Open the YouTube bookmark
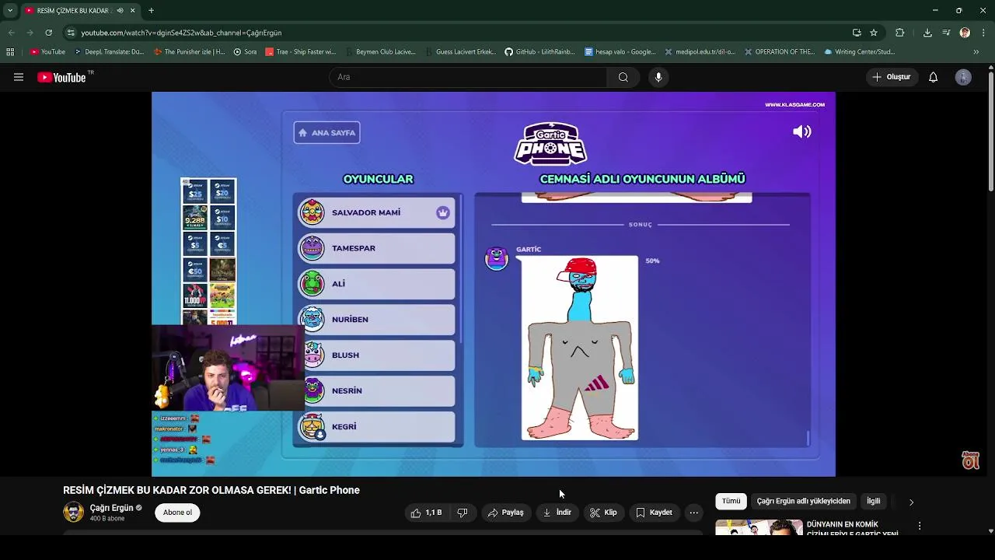Screen dimensions: 995x560 [47, 52]
